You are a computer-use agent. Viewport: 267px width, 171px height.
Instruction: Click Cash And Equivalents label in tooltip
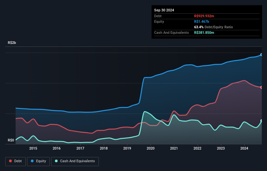click(x=171, y=33)
